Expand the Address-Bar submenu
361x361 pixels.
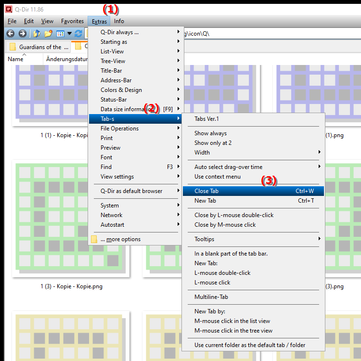click(x=135, y=80)
